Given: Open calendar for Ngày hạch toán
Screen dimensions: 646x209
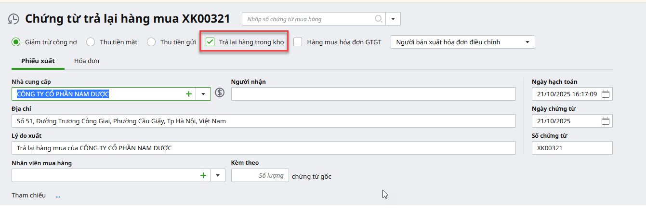Looking at the screenshot, I should (x=606, y=94).
